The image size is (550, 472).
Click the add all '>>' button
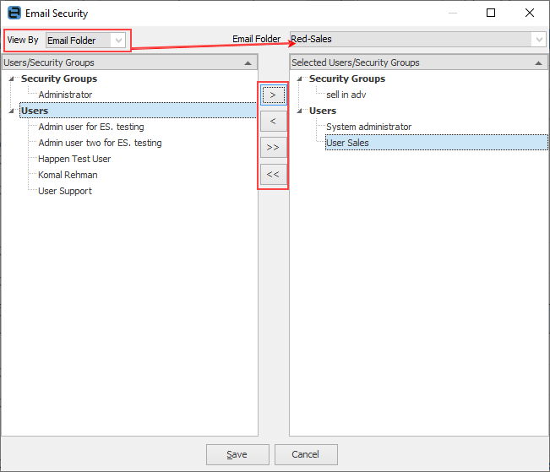[273, 147]
